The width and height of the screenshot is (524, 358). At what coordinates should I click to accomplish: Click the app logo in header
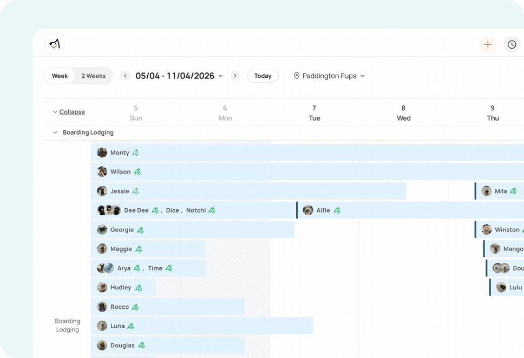click(x=55, y=44)
